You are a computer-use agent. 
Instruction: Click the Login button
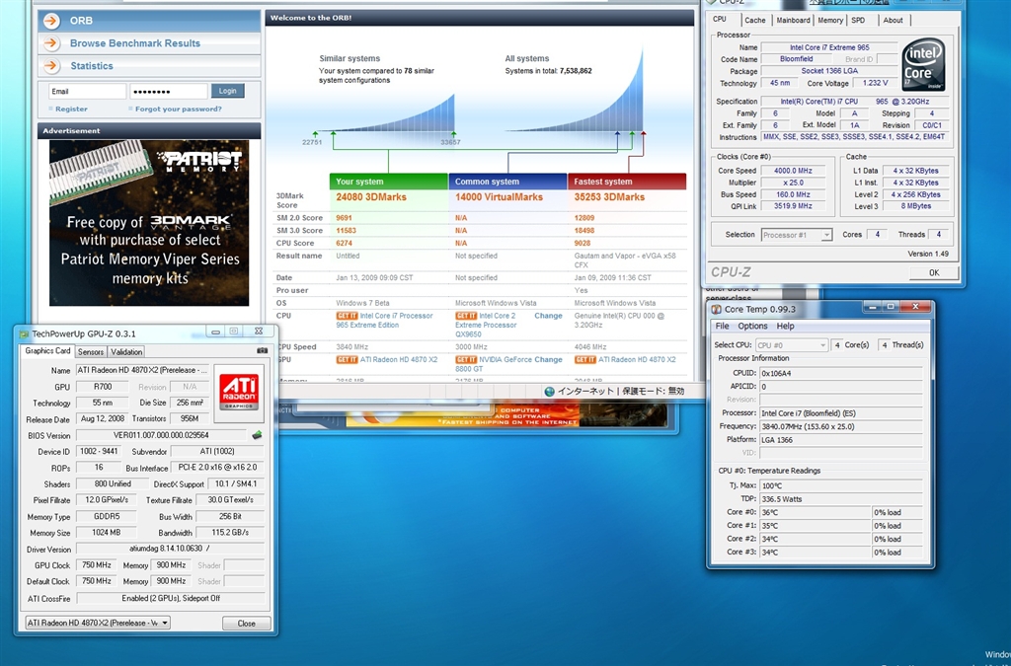click(228, 91)
